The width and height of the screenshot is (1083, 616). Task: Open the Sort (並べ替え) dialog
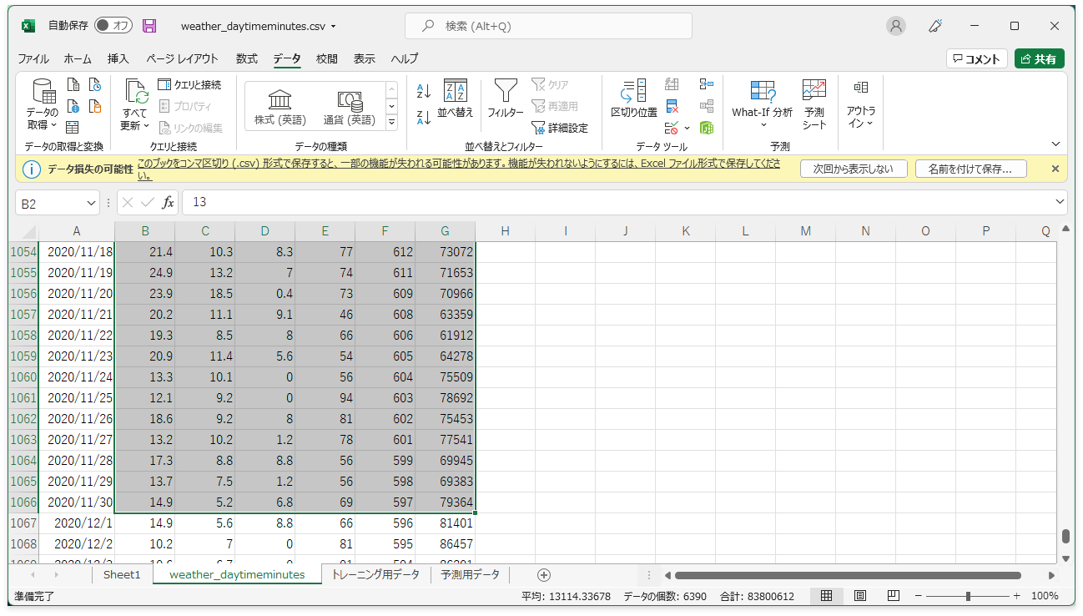[456, 98]
